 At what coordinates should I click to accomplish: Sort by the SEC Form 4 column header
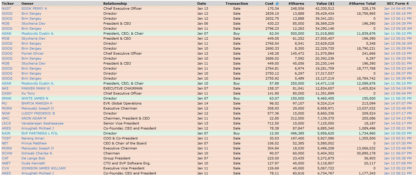coord(398,4)
